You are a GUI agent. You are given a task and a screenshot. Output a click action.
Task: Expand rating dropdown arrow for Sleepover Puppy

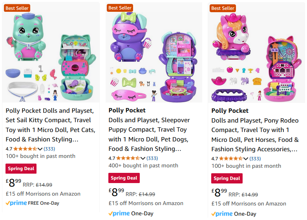(x=143, y=158)
